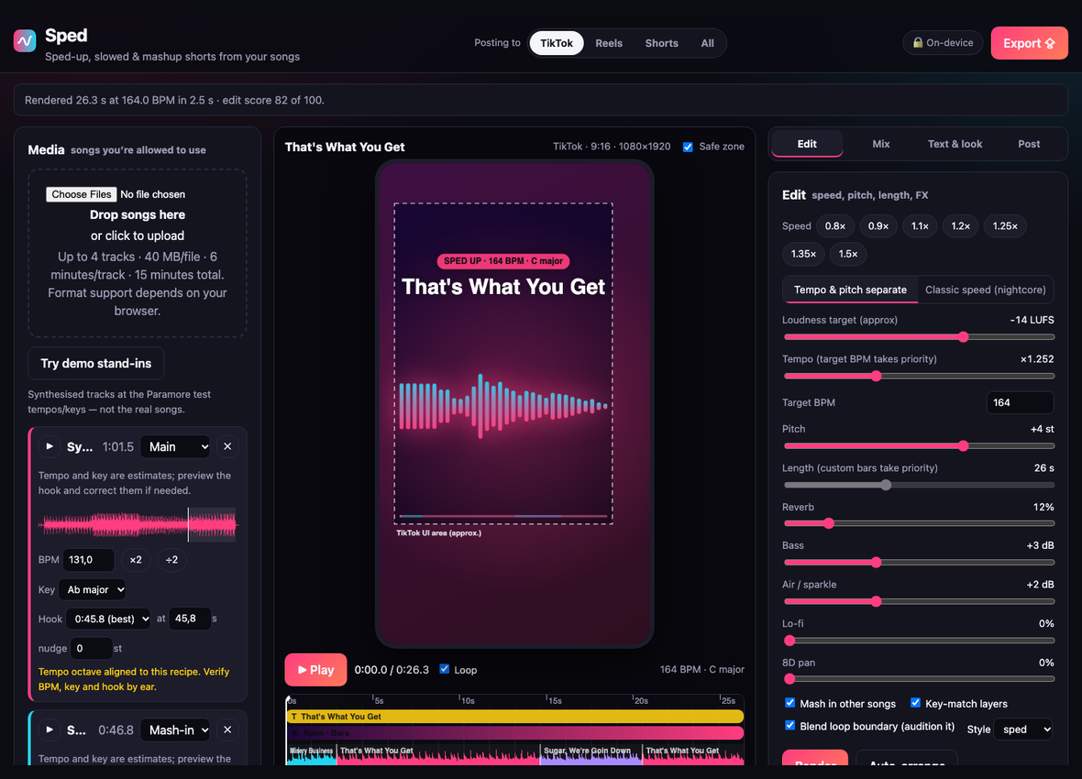
Task: Open the Main track role dropdown
Action: [176, 446]
